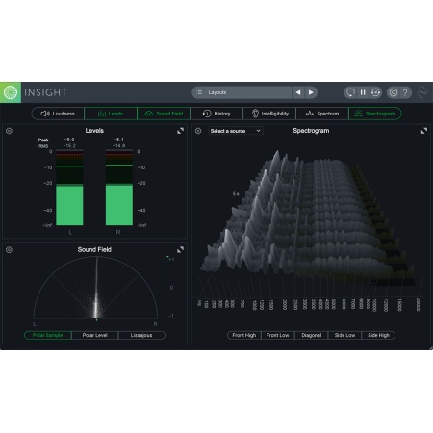Click the 3D spectrogram display
This screenshot has width=433, height=433.
pos(308,218)
